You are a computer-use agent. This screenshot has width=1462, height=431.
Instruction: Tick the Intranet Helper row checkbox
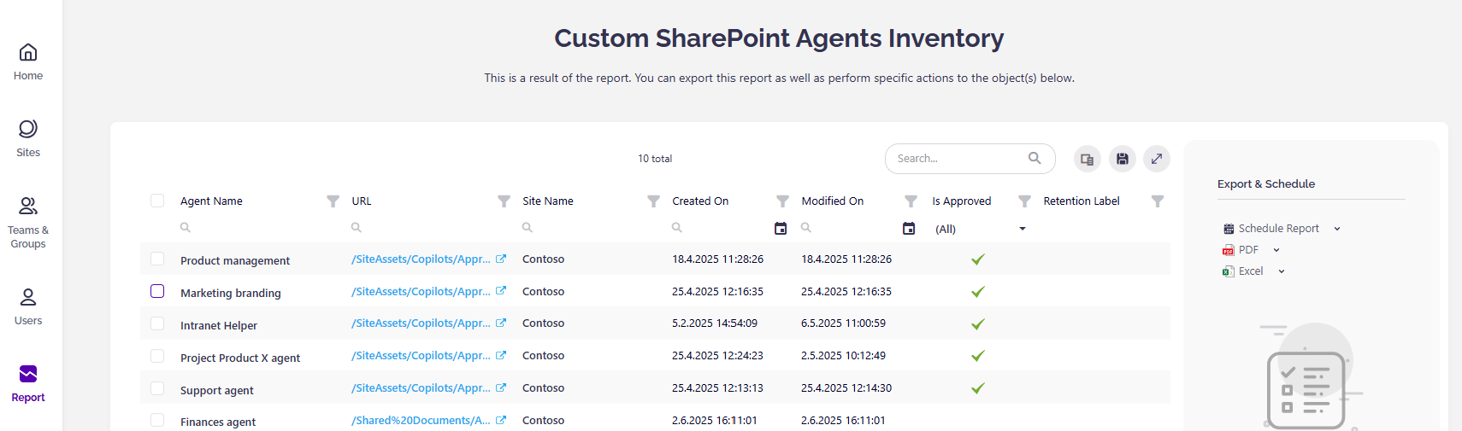157,323
